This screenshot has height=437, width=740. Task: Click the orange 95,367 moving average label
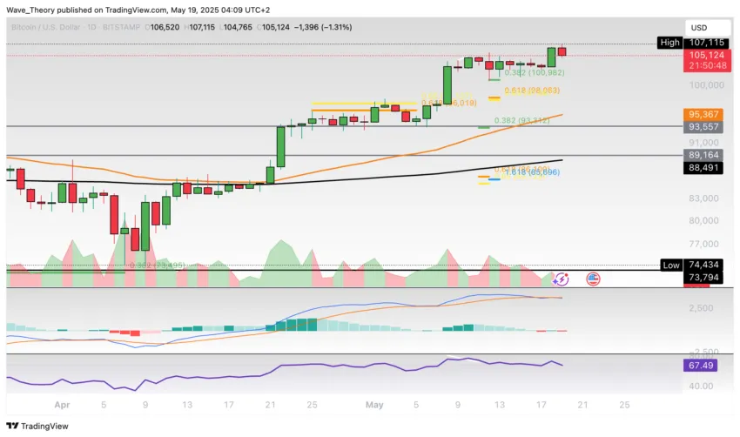point(703,114)
